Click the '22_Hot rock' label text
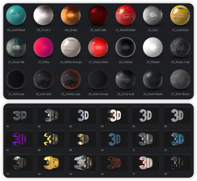Screen dimensions: 197x181 coord(44,94)
